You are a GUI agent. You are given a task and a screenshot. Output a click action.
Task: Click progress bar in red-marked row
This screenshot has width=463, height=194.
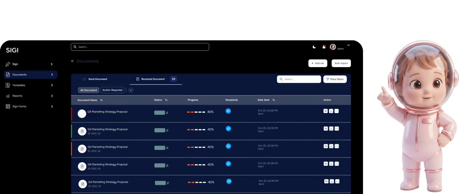pos(196,112)
